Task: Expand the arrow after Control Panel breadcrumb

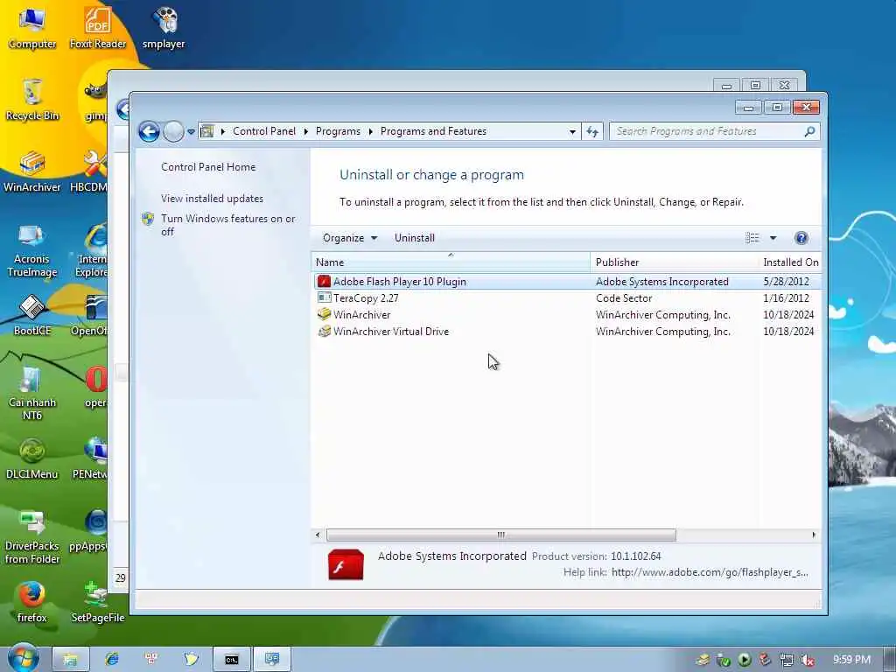Action: [305, 131]
